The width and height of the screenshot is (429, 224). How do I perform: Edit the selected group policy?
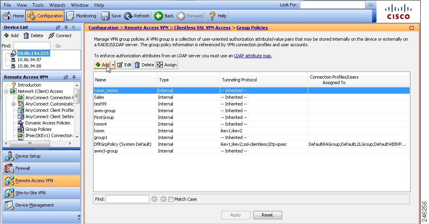point(124,65)
